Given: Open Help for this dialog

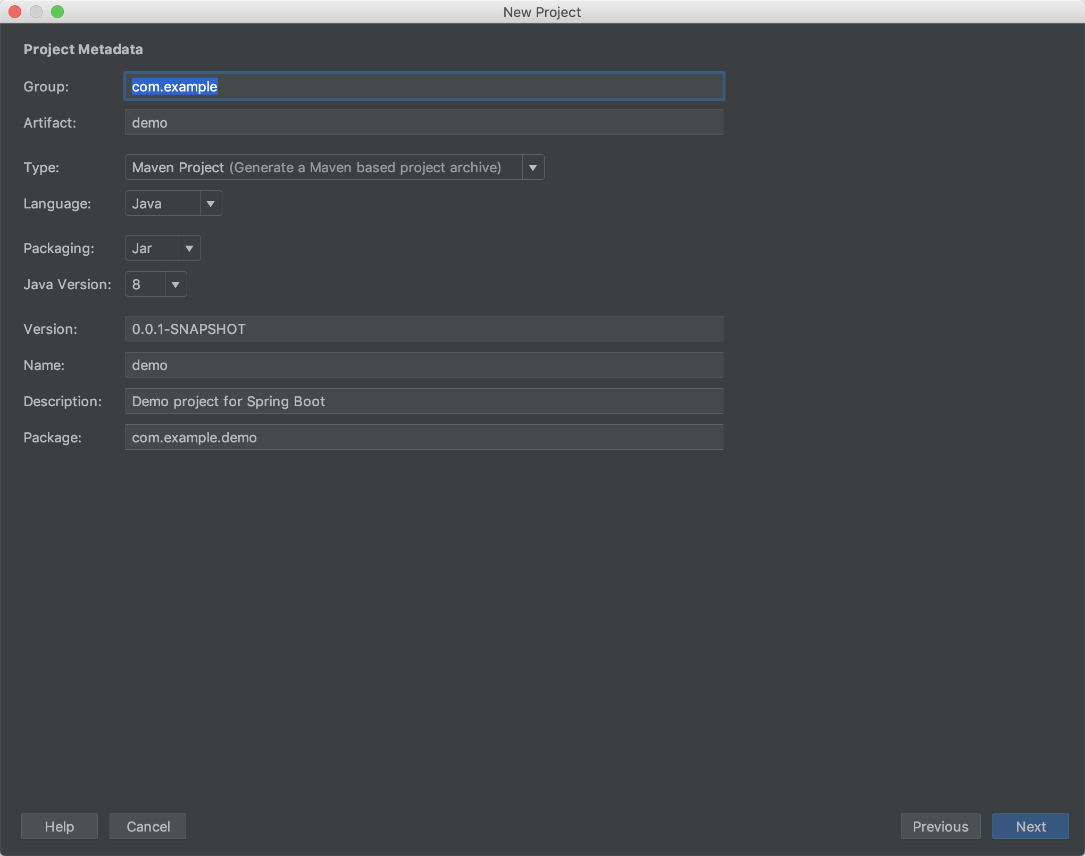Looking at the screenshot, I should click(60, 826).
